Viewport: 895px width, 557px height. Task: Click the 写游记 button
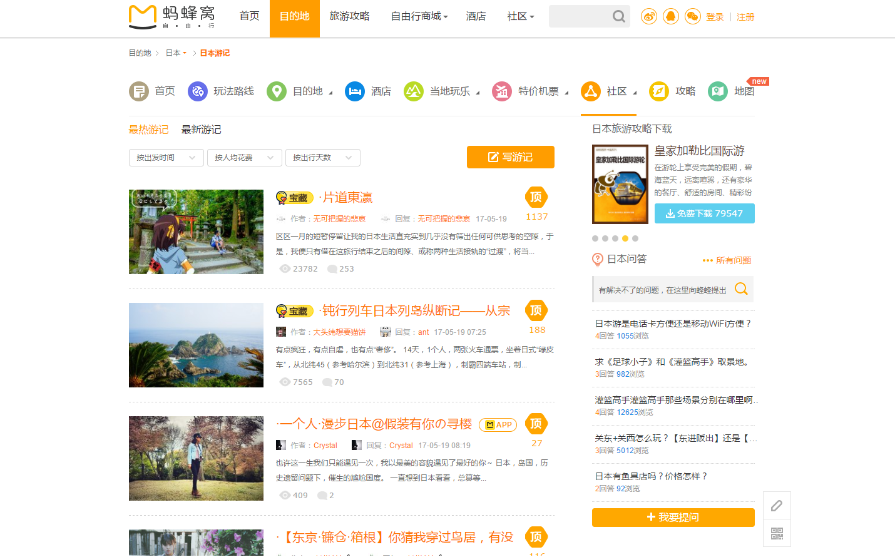(x=510, y=157)
